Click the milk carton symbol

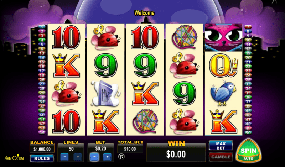point(106,94)
